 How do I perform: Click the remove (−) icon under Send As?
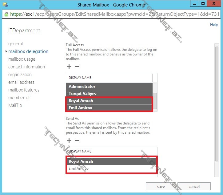(x=77, y=140)
